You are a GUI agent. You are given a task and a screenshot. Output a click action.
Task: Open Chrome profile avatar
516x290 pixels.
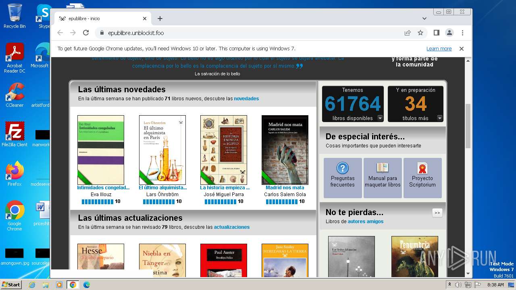(449, 33)
